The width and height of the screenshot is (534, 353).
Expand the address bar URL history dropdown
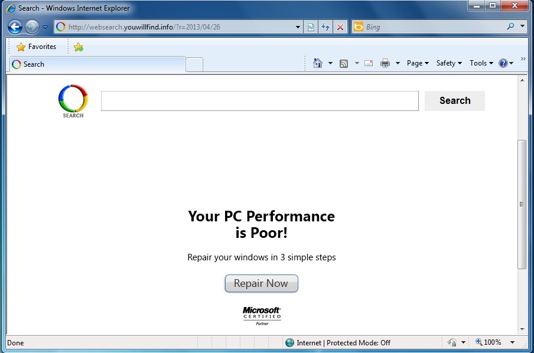pyautogui.click(x=298, y=27)
